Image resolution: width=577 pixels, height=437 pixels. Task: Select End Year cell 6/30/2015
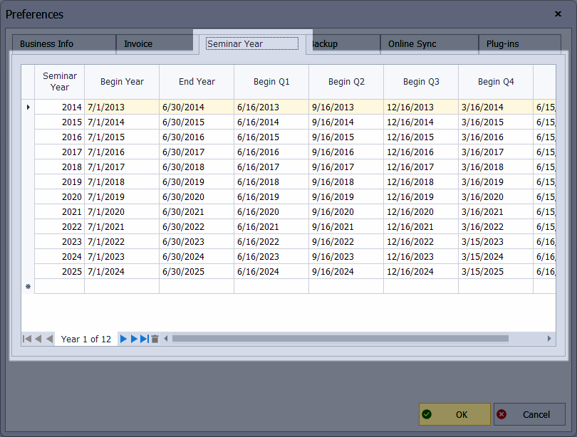pyautogui.click(x=197, y=122)
